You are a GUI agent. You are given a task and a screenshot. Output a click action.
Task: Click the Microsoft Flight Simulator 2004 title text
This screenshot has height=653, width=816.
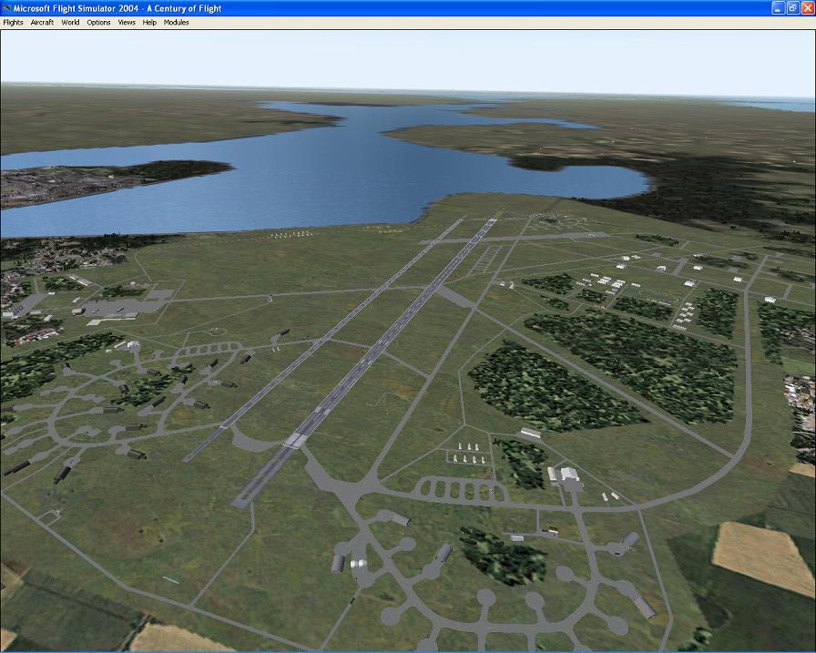pos(118,8)
